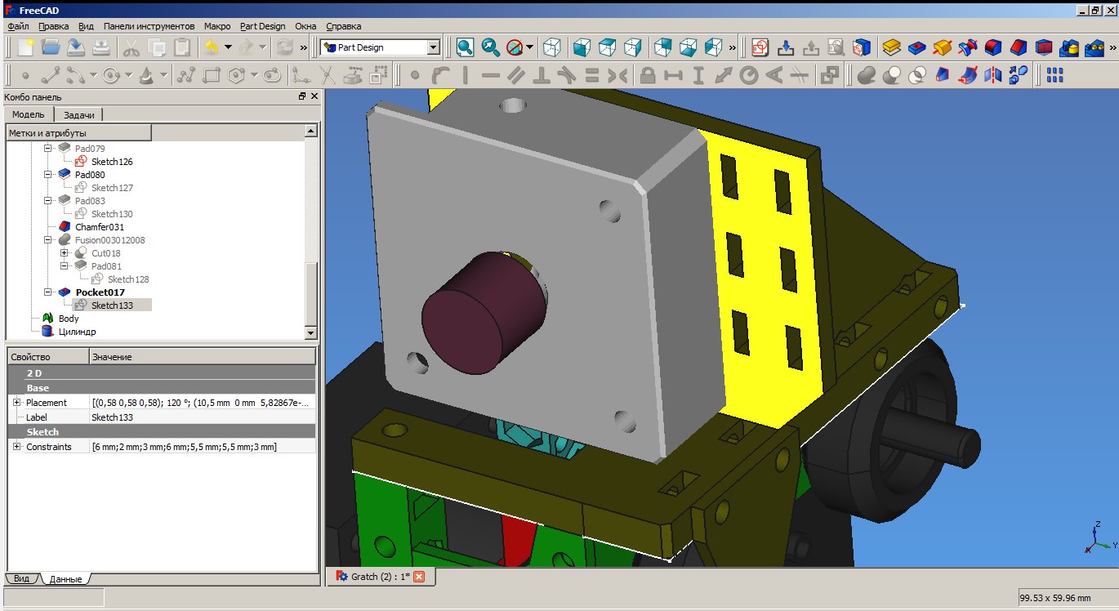Open the Part Design menu

[x=262, y=26]
